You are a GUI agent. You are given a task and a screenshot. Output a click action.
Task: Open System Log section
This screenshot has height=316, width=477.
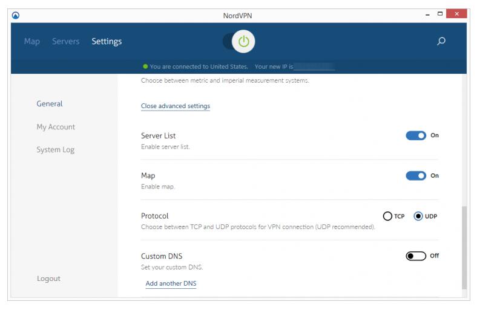pyautogui.click(x=55, y=150)
